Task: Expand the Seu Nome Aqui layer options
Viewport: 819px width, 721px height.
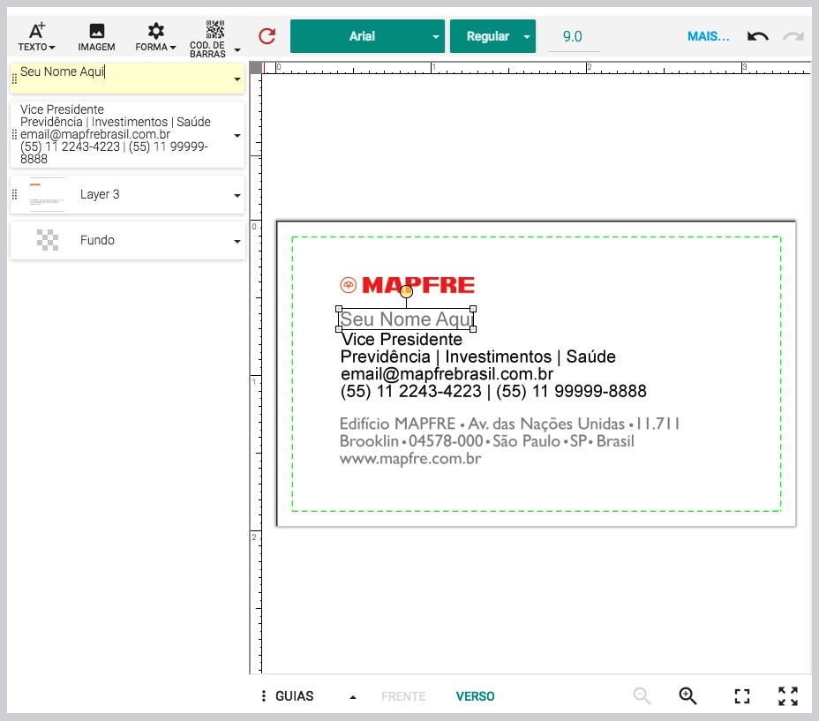Action: 237,79
